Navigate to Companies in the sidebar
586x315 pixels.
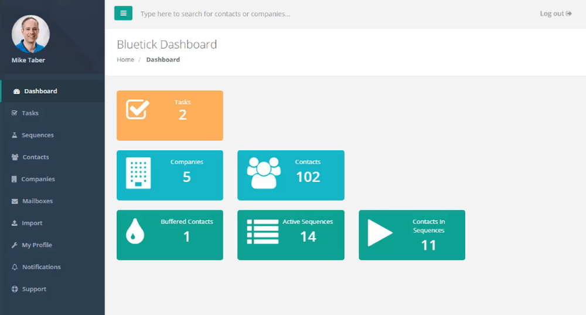point(53,179)
